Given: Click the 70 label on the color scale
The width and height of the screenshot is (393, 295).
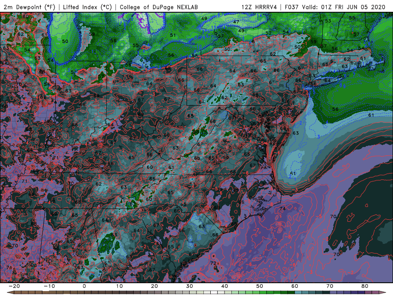Looking at the screenshot, I should pyautogui.click(x=330, y=286).
